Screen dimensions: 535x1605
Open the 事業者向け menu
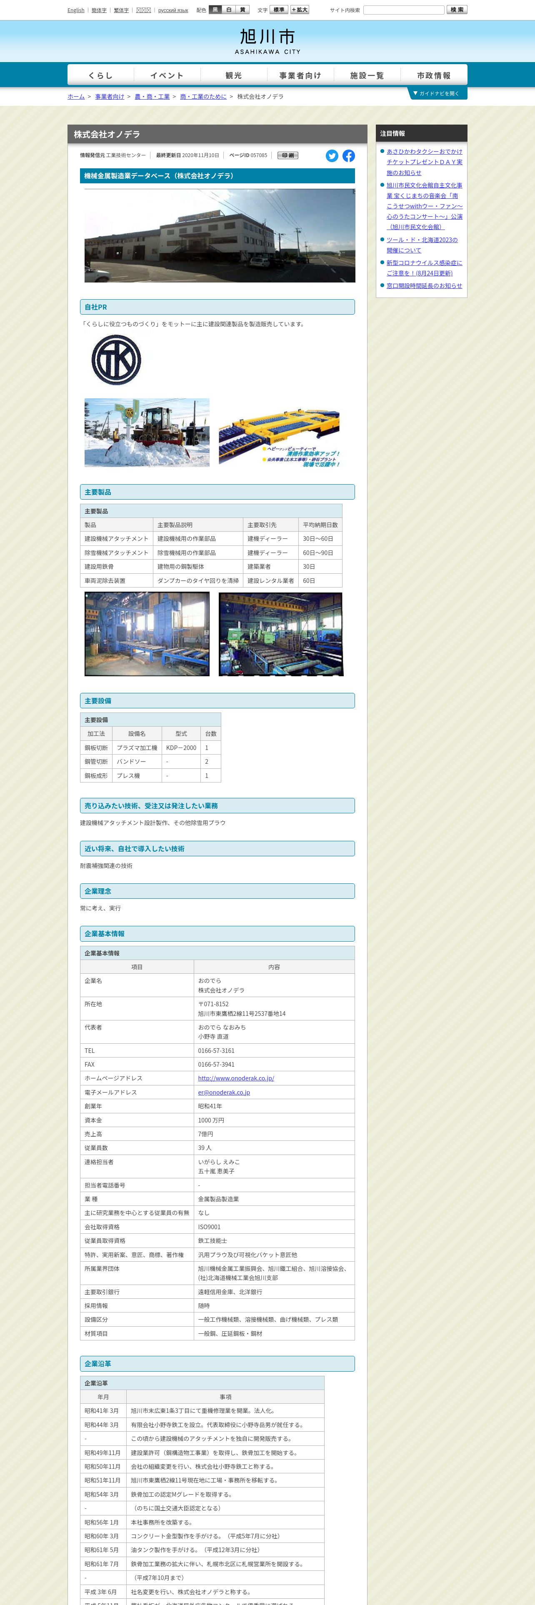tap(300, 75)
